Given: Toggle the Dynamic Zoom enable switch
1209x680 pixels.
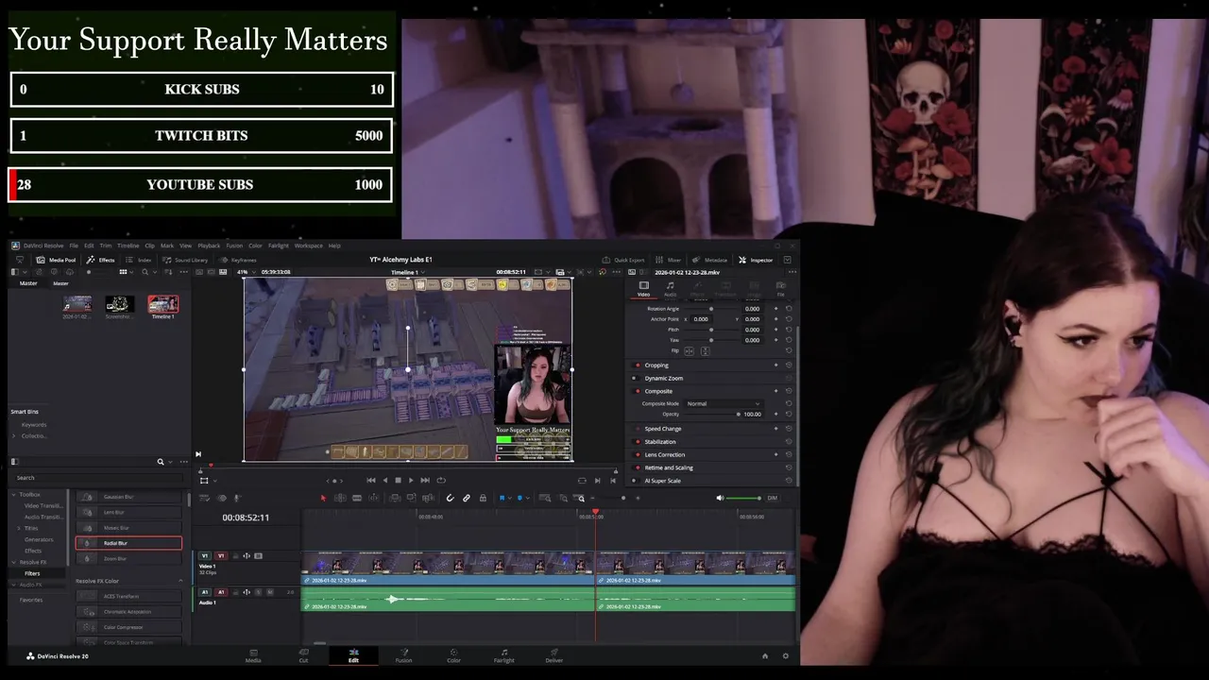Looking at the screenshot, I should point(635,378).
